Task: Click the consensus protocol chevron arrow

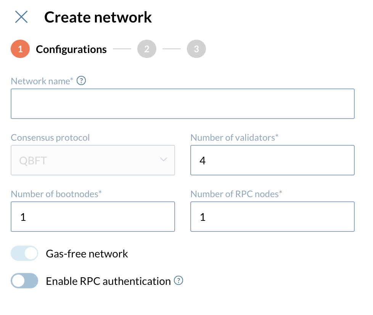Action: click(163, 160)
